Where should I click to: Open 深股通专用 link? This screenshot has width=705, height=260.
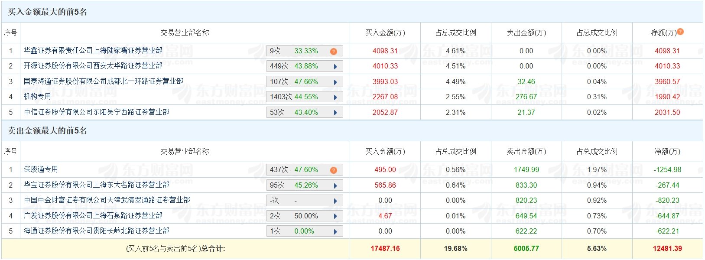(x=41, y=169)
